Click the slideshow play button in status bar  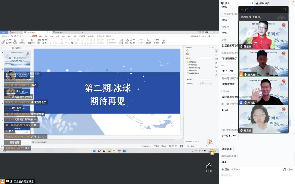(182, 146)
